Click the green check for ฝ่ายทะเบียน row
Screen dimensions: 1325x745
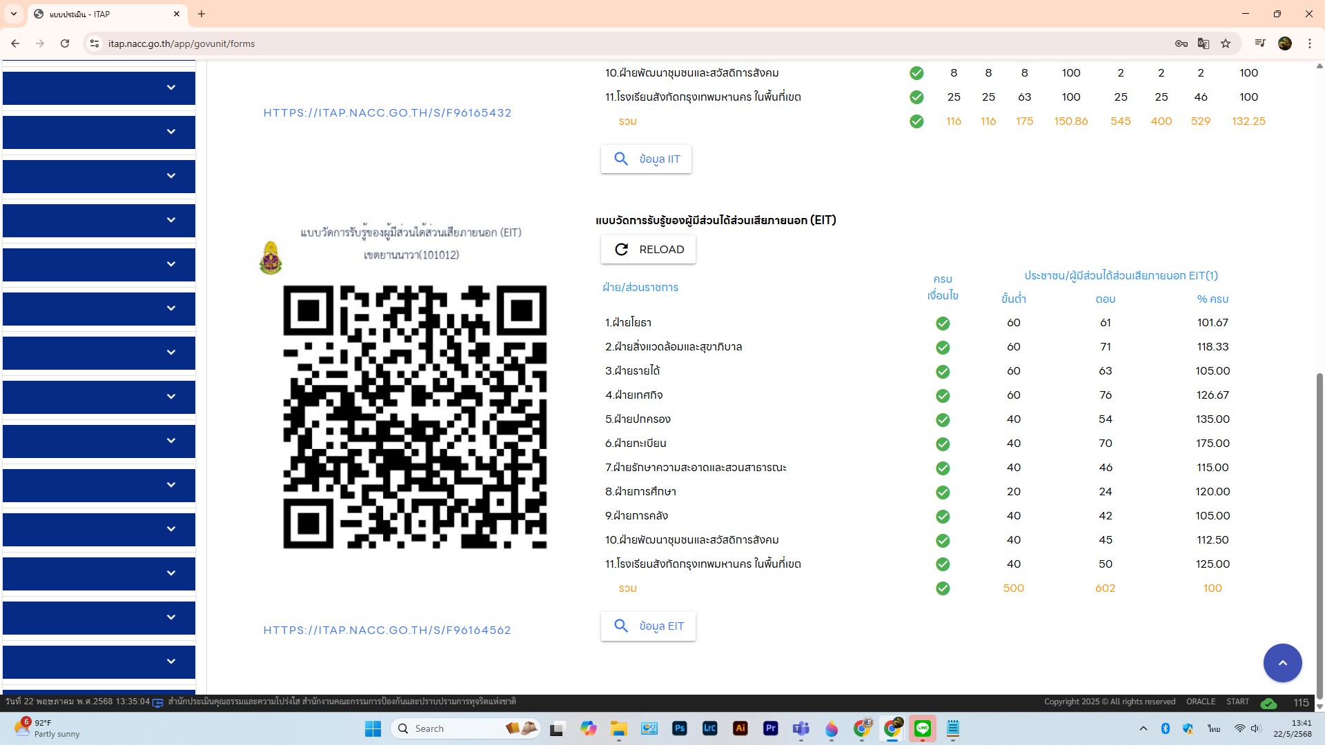point(943,444)
